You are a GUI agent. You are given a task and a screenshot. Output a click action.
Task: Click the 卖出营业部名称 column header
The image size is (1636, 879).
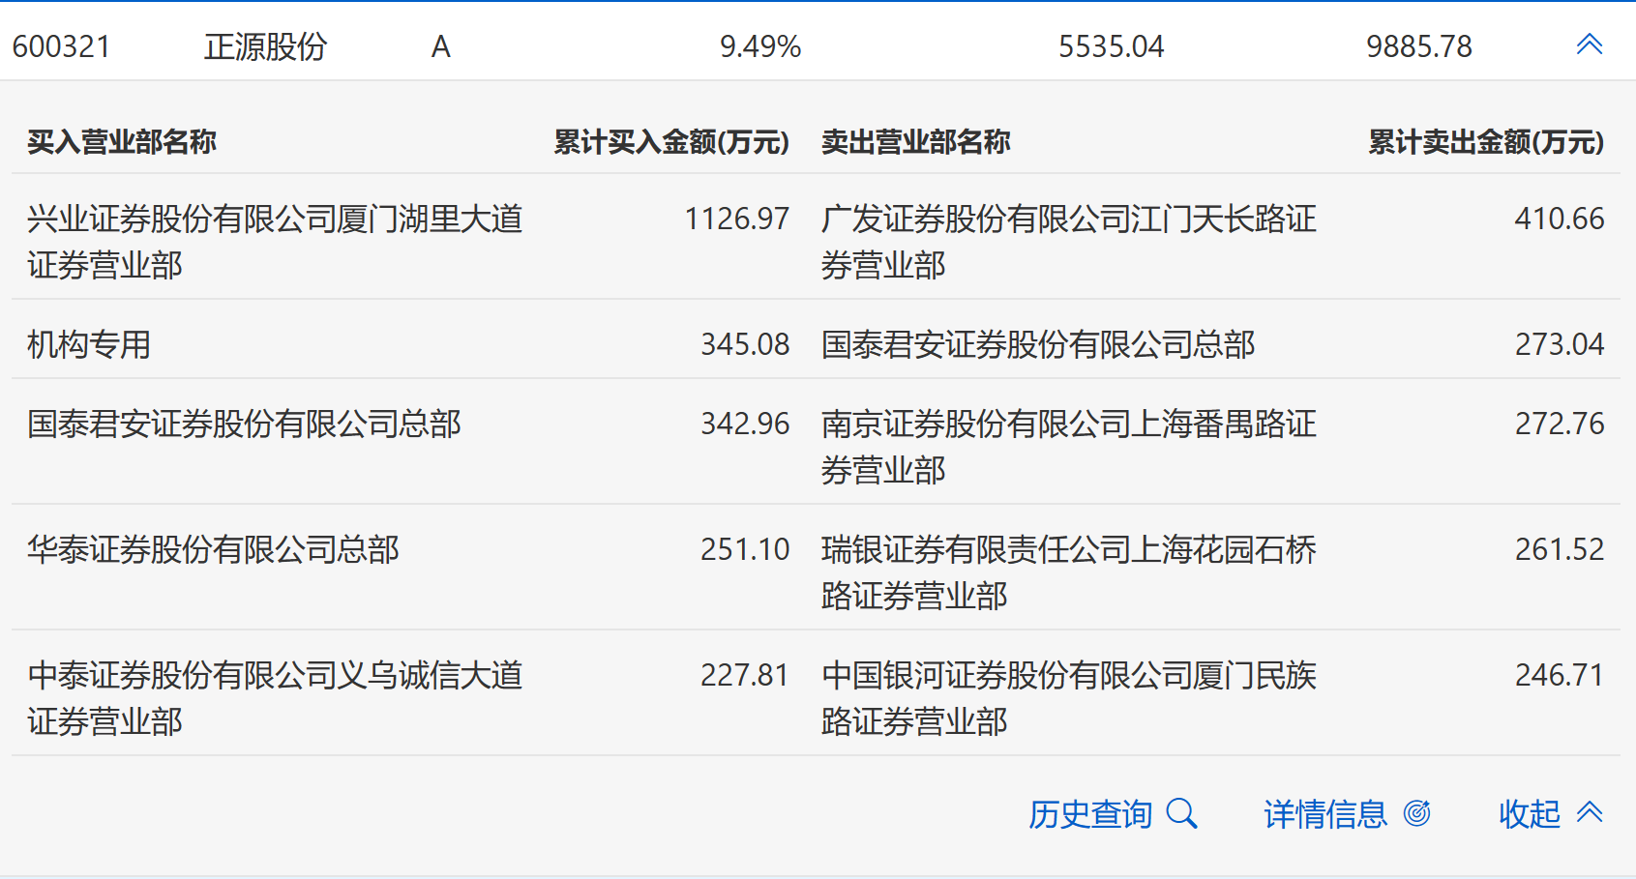pyautogui.click(x=916, y=142)
